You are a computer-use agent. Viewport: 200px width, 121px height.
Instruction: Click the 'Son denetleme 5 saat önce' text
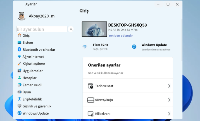[156, 50]
